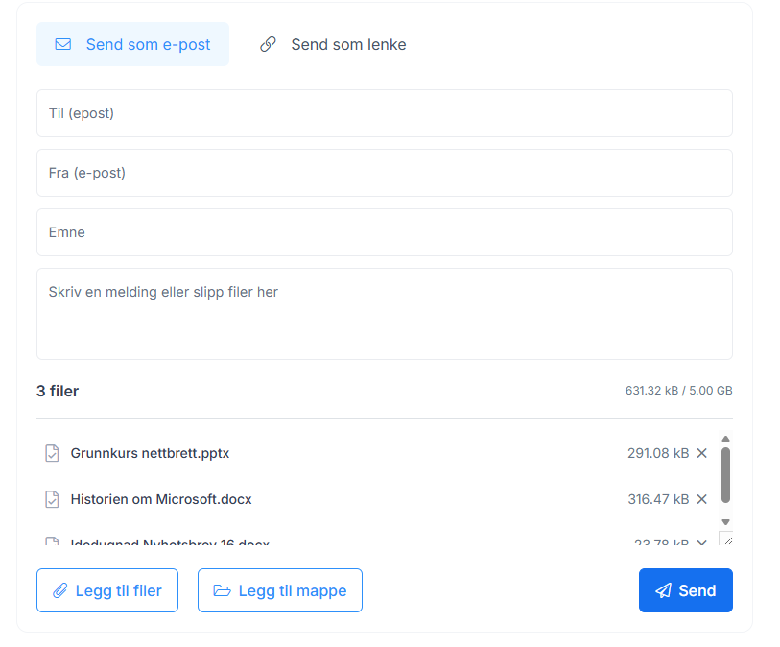Viewport: 780px width, 647px height.
Task: Click the Grunnkurs nettbrett.pptx file icon
Action: pyautogui.click(x=53, y=453)
